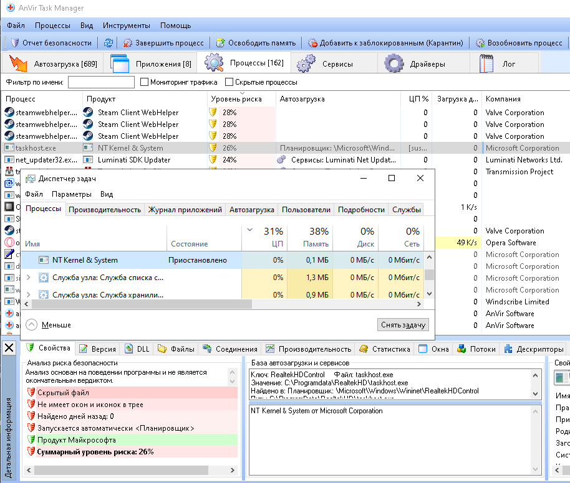Open the security report shield icon

(x=15, y=43)
